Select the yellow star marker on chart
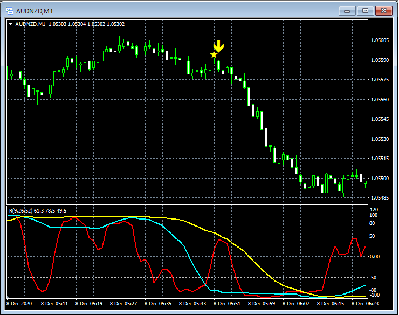This screenshot has width=399, height=315. point(214,54)
